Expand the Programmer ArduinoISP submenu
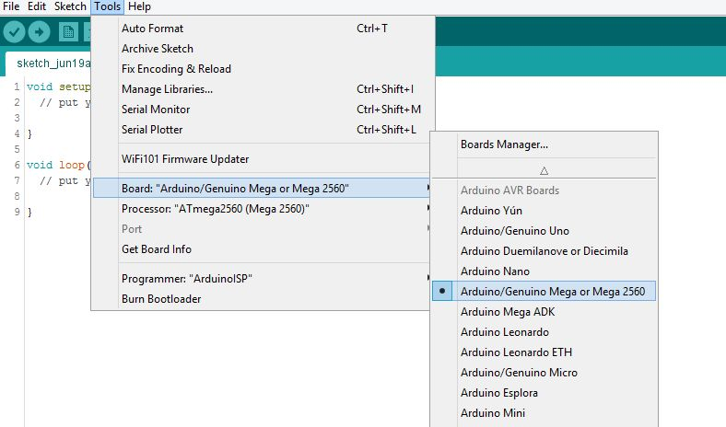The image size is (726, 427). (263, 279)
